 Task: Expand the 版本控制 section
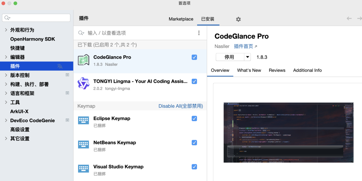pyautogui.click(x=6, y=75)
